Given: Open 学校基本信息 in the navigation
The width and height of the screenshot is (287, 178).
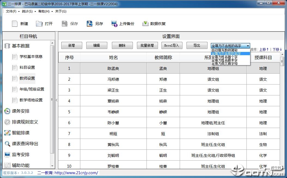Looking at the screenshot, I should pos(31,57).
